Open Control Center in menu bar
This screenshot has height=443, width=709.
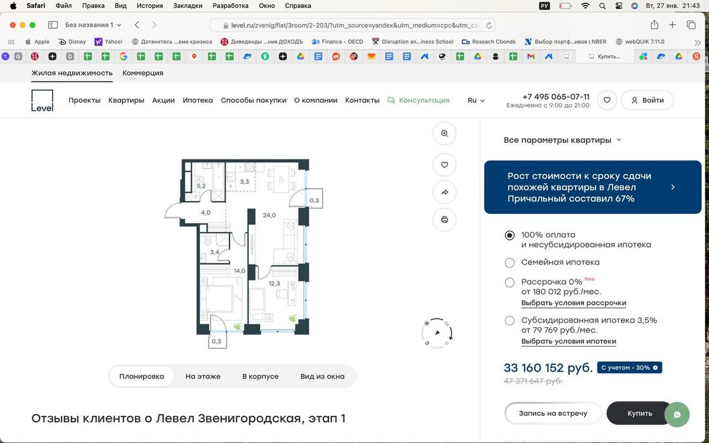(619, 6)
